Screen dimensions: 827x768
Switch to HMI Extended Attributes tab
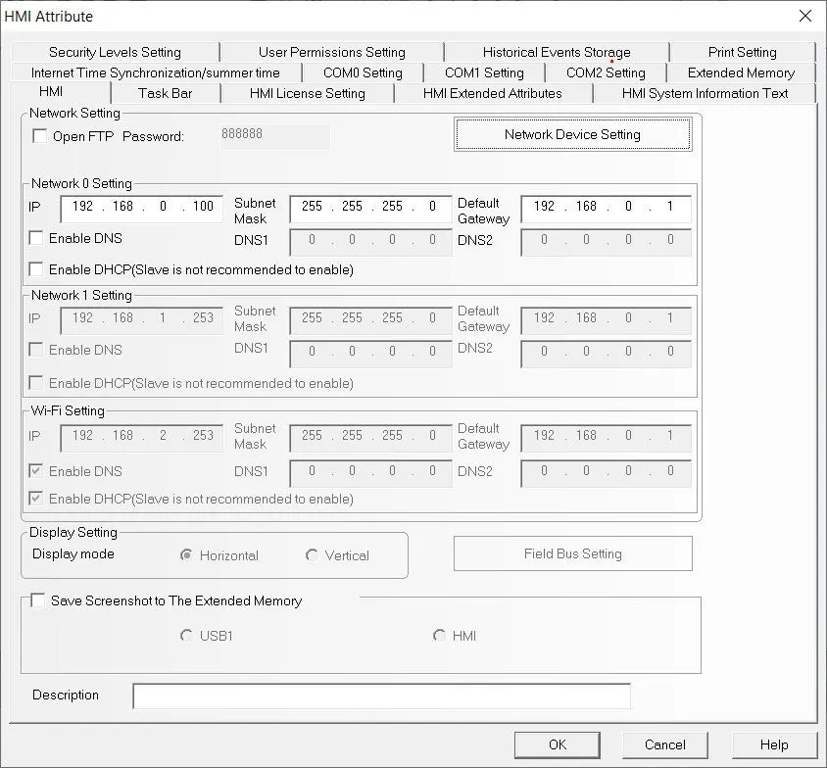(x=493, y=93)
